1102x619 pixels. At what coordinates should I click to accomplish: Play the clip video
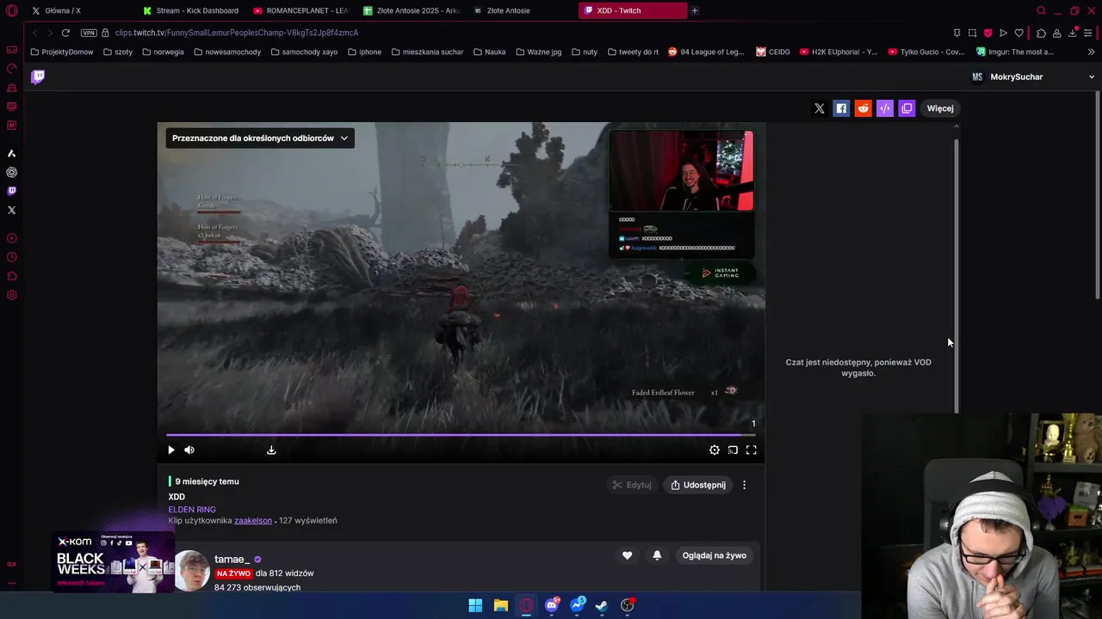click(170, 450)
